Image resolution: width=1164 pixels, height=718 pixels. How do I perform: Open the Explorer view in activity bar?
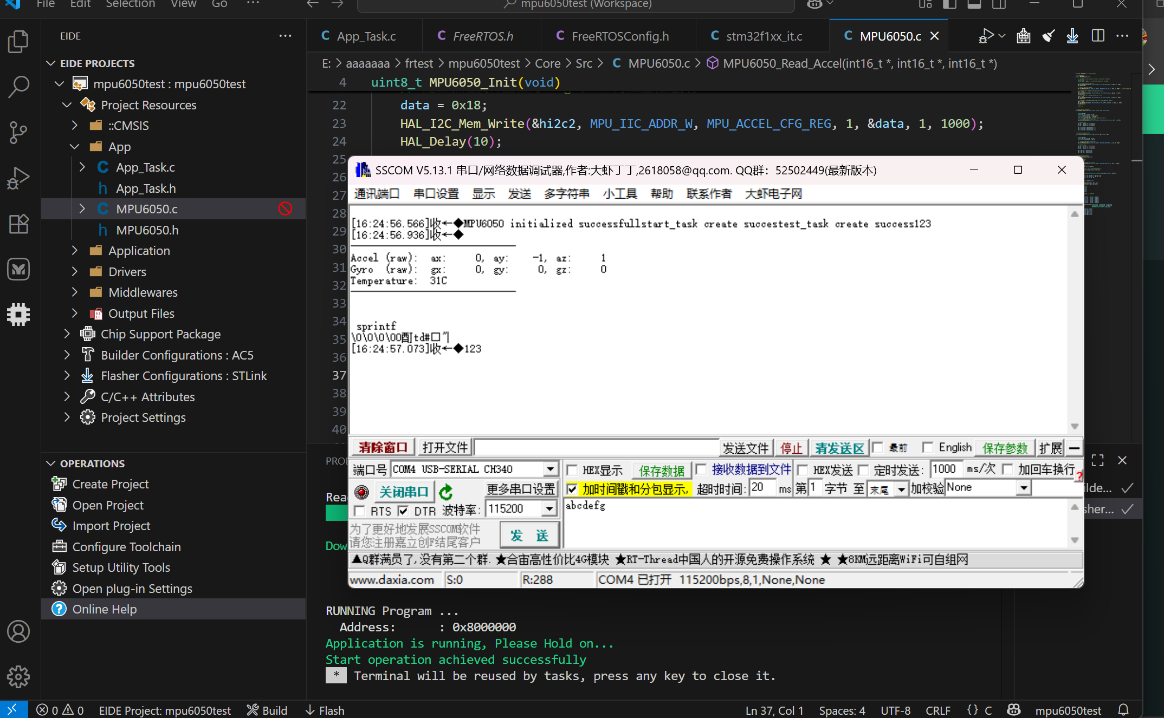(18, 42)
